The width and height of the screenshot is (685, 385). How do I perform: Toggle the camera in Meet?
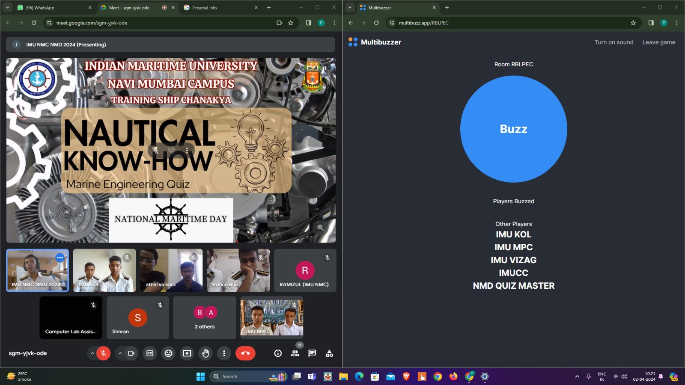click(131, 353)
